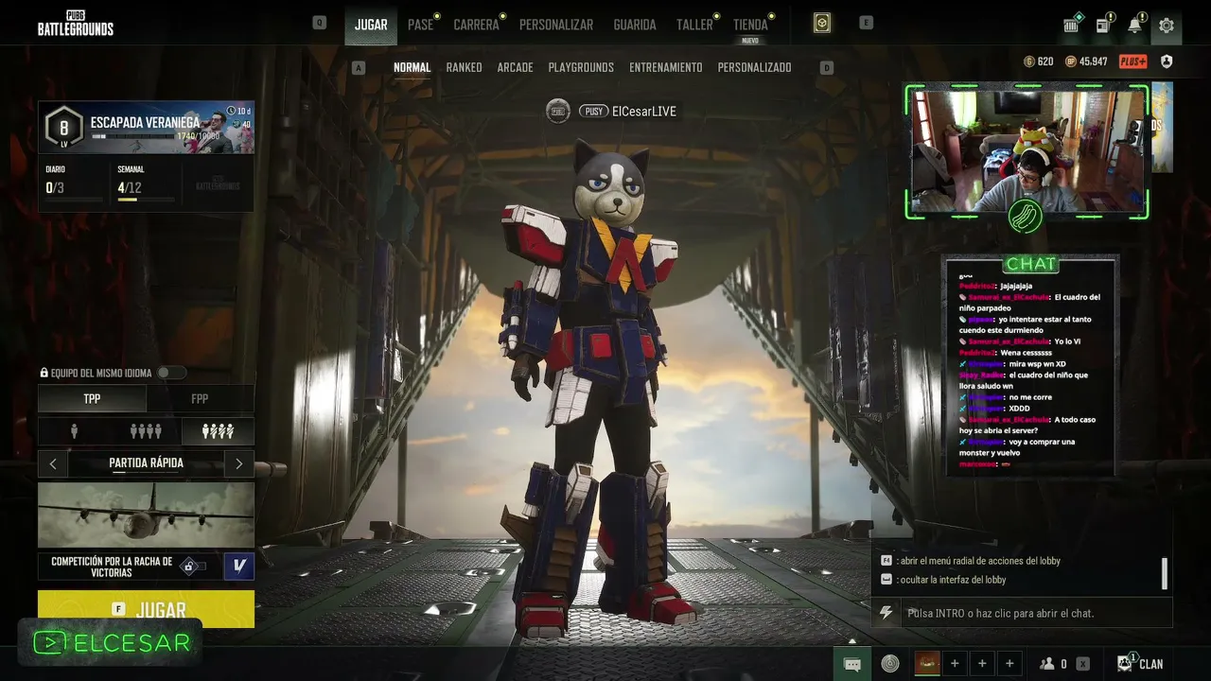Click the second empty party slot plus
This screenshot has width=1211, height=681.
tap(982, 664)
